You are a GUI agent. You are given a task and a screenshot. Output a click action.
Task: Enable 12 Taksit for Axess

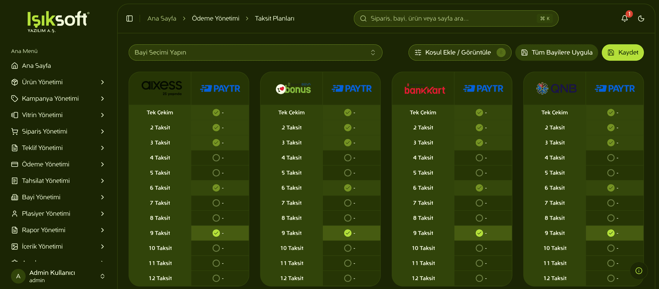[216, 278]
